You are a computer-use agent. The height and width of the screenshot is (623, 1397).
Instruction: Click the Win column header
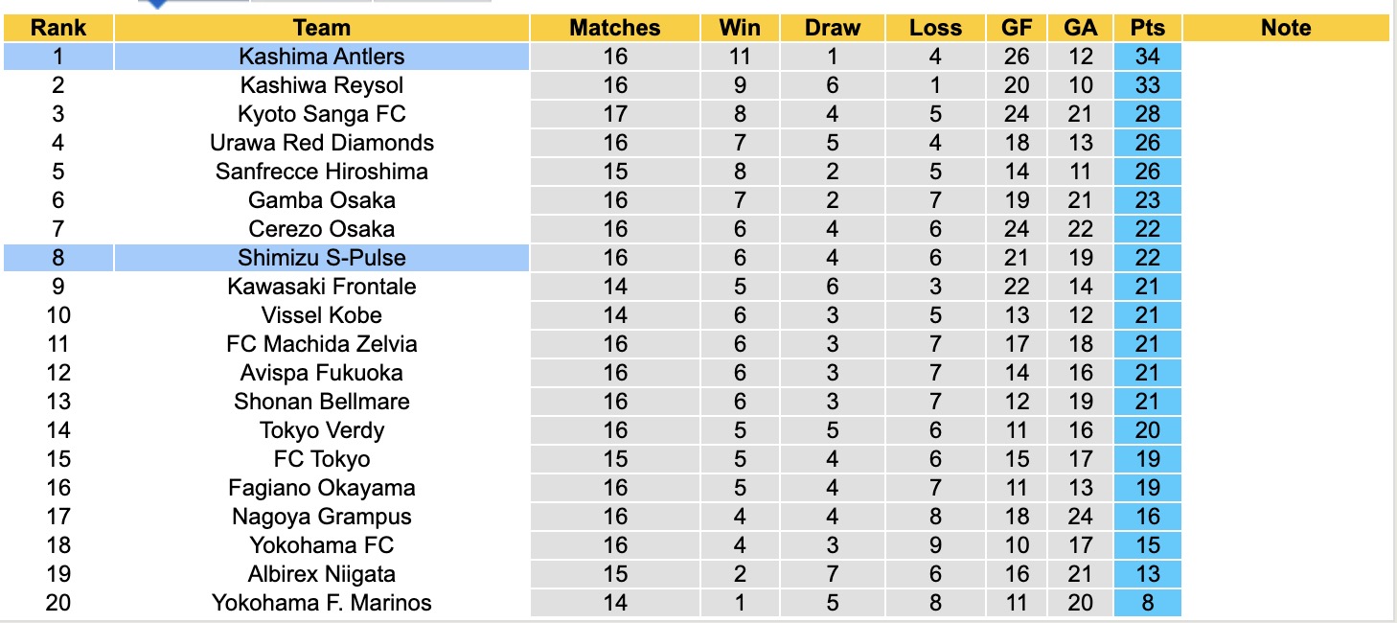pyautogui.click(x=739, y=28)
